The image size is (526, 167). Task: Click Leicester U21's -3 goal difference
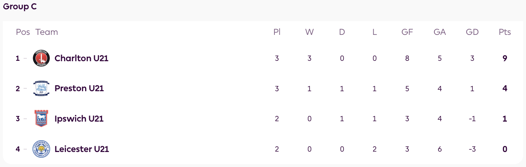click(472, 149)
